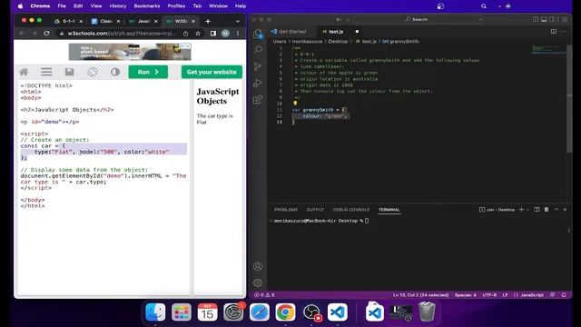Click the Chrome address bar URL
Viewport: 581px width, 327px height.
[122, 34]
